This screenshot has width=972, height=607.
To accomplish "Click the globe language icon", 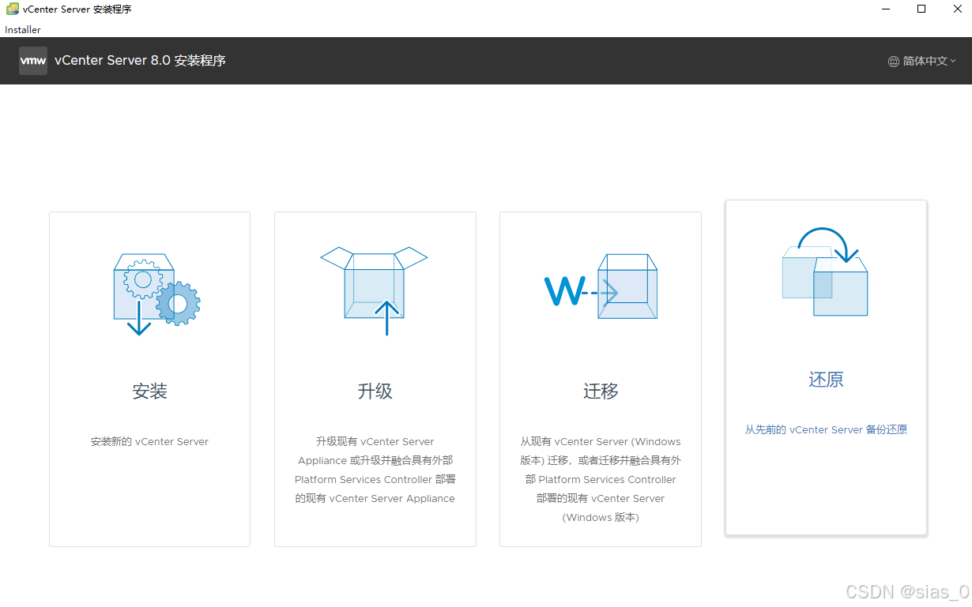I will point(894,61).
